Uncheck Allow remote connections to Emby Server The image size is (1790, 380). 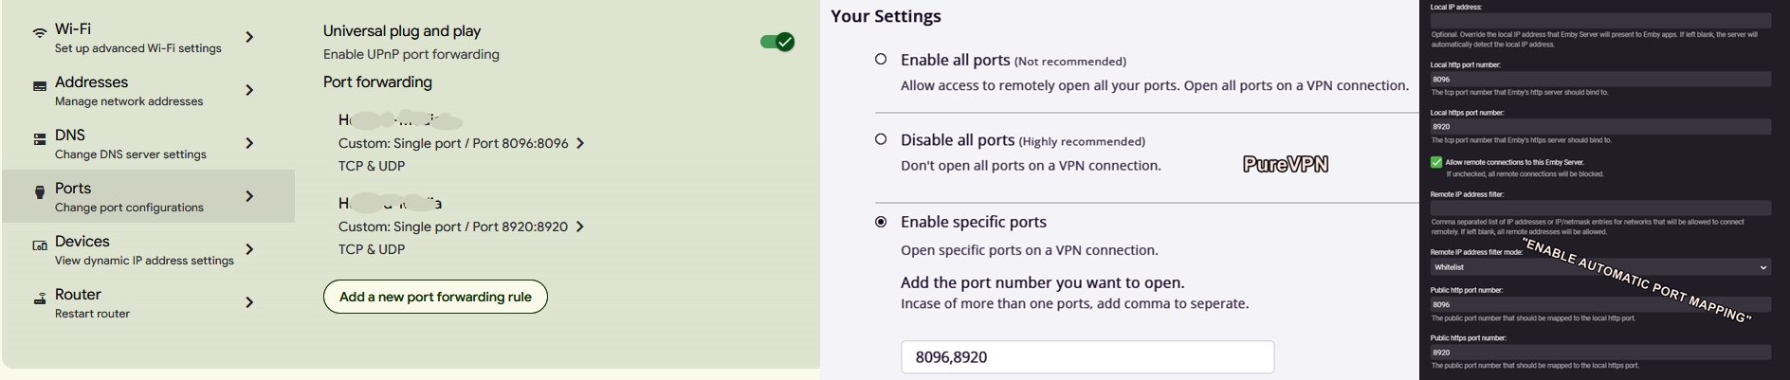[x=1436, y=163]
